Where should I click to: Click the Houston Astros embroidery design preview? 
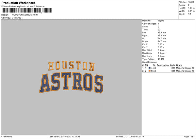71,77
